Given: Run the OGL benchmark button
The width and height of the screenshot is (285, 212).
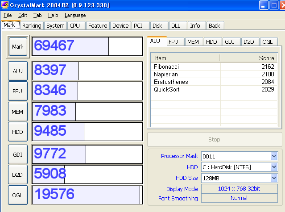Looking at the screenshot, I should (18, 195).
